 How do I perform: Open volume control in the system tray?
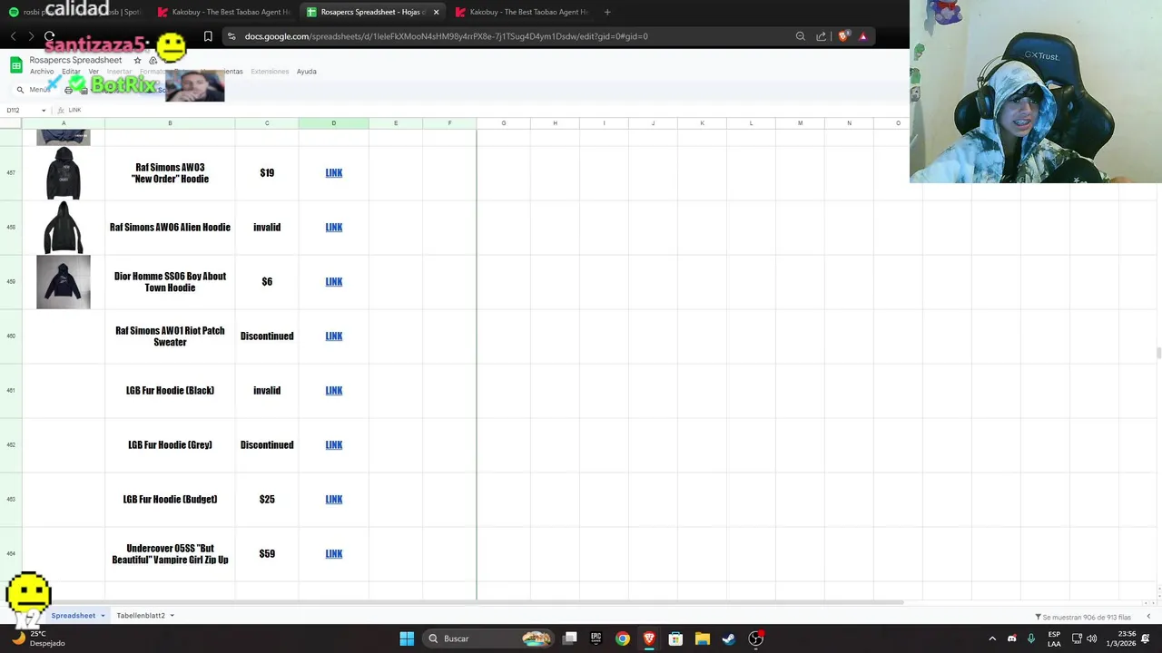pos(1091,638)
